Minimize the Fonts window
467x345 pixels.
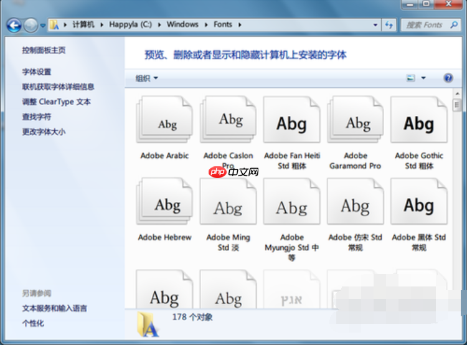(x=410, y=4)
